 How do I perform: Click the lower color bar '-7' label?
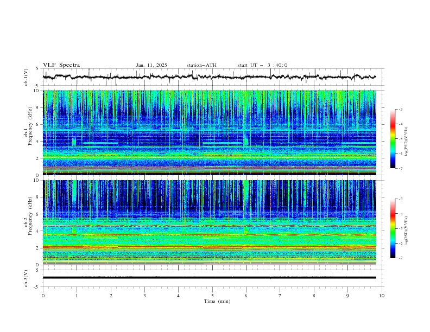coord(400,258)
